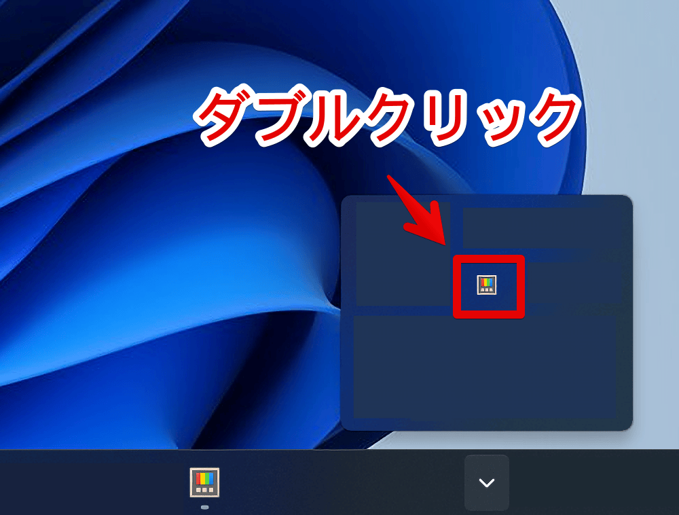Click the empty taskbar between PowerToys and the chevron
The width and height of the screenshot is (679, 515).
pos(339,482)
